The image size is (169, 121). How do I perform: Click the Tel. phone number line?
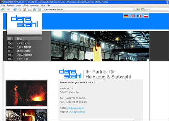[x=73, y=98]
